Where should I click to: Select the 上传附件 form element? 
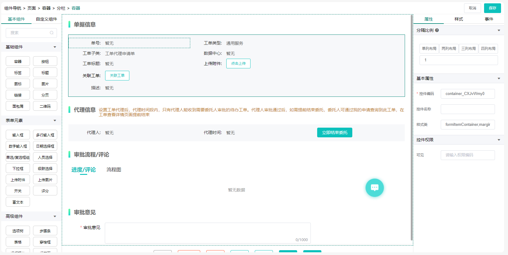18,180
